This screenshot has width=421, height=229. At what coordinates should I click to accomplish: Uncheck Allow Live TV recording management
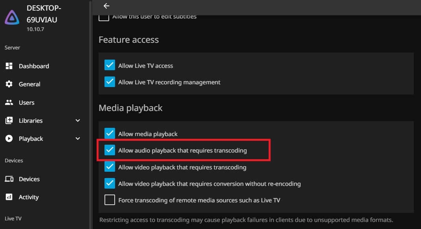click(110, 82)
